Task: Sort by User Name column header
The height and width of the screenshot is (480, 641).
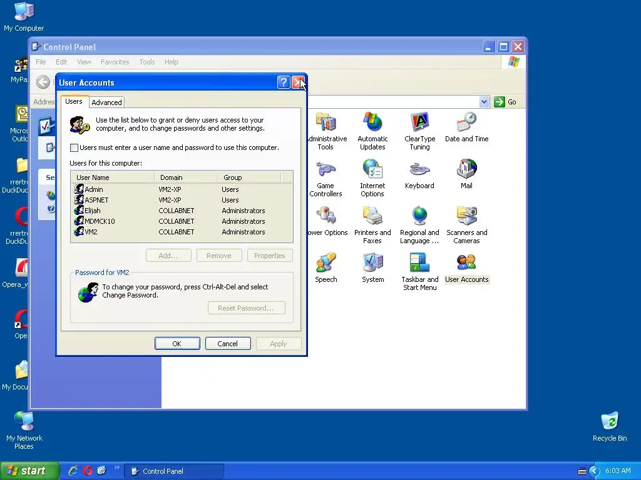Action: coord(113,177)
